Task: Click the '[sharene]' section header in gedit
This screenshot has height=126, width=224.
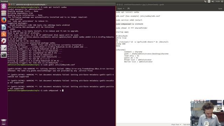Action: [121, 50]
